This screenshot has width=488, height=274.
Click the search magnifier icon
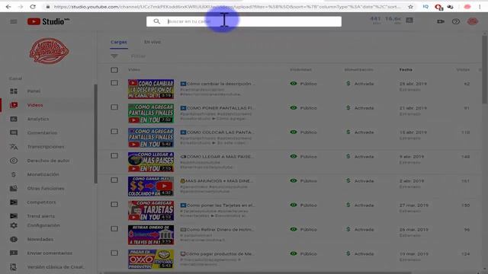[156, 21]
